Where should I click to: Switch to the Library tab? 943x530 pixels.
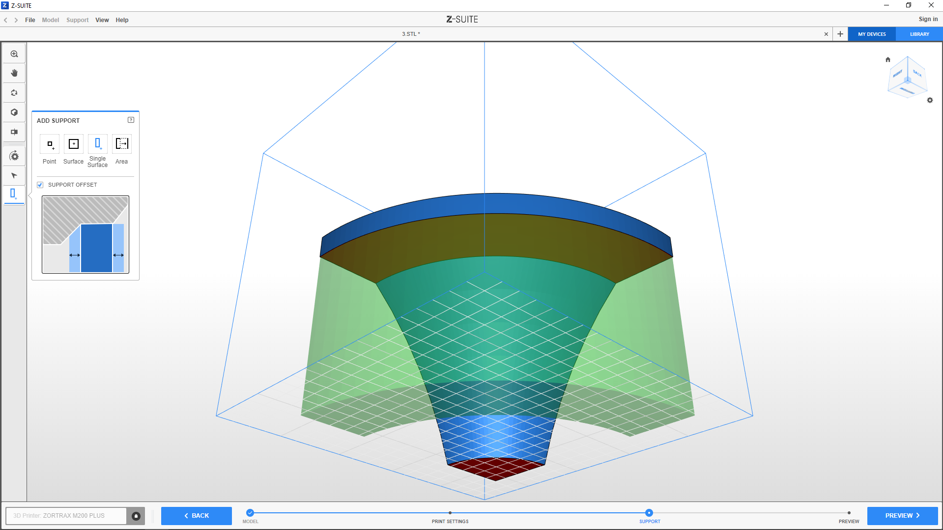coord(919,34)
